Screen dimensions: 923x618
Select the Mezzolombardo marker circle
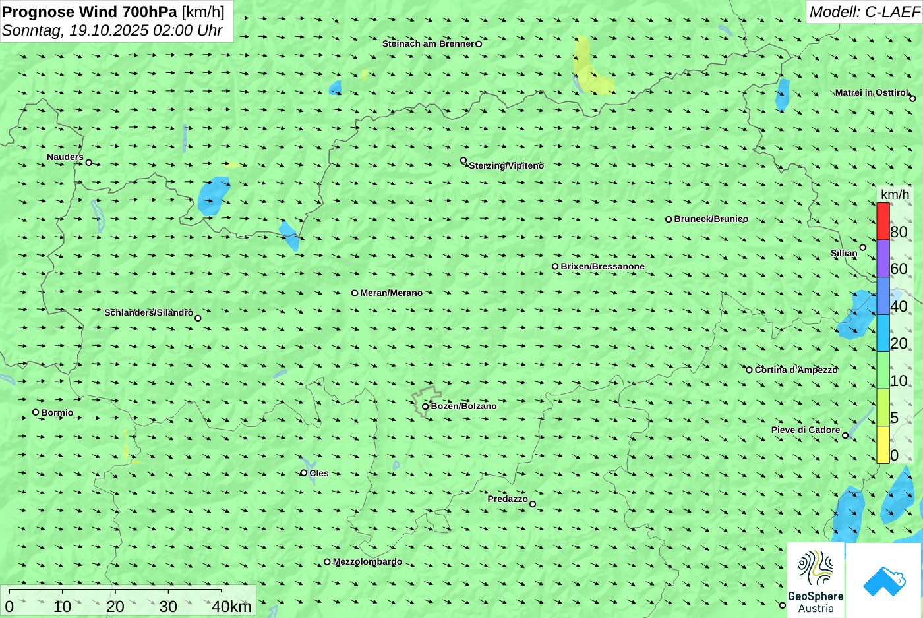click(x=327, y=562)
